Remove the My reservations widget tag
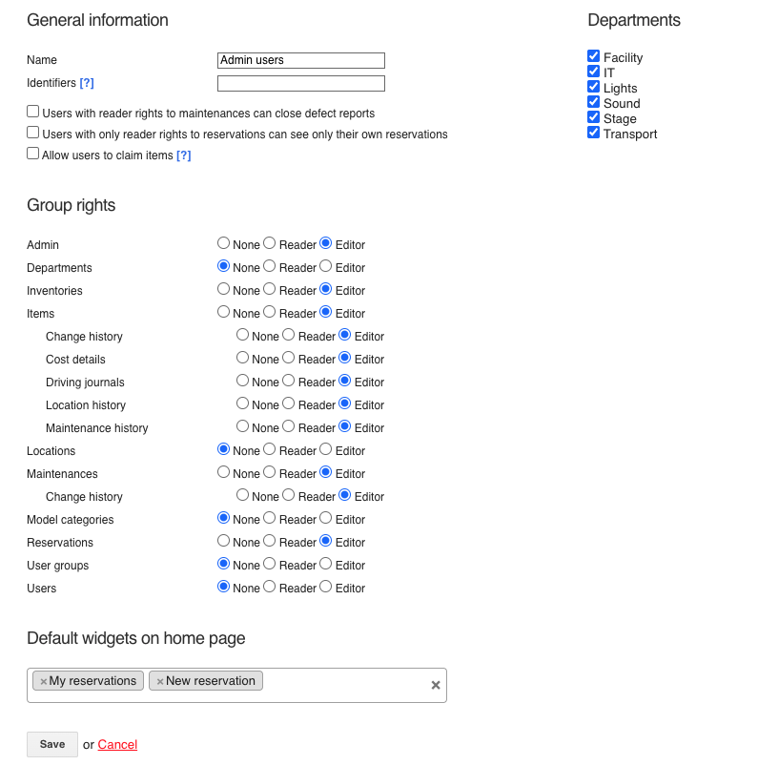Image resolution: width=778 pixels, height=765 pixels. 43,682
